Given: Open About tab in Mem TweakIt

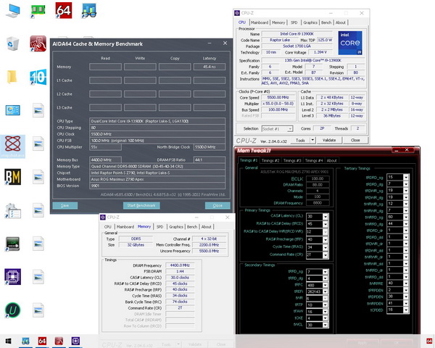Looking at the screenshot, I should pos(331,160).
